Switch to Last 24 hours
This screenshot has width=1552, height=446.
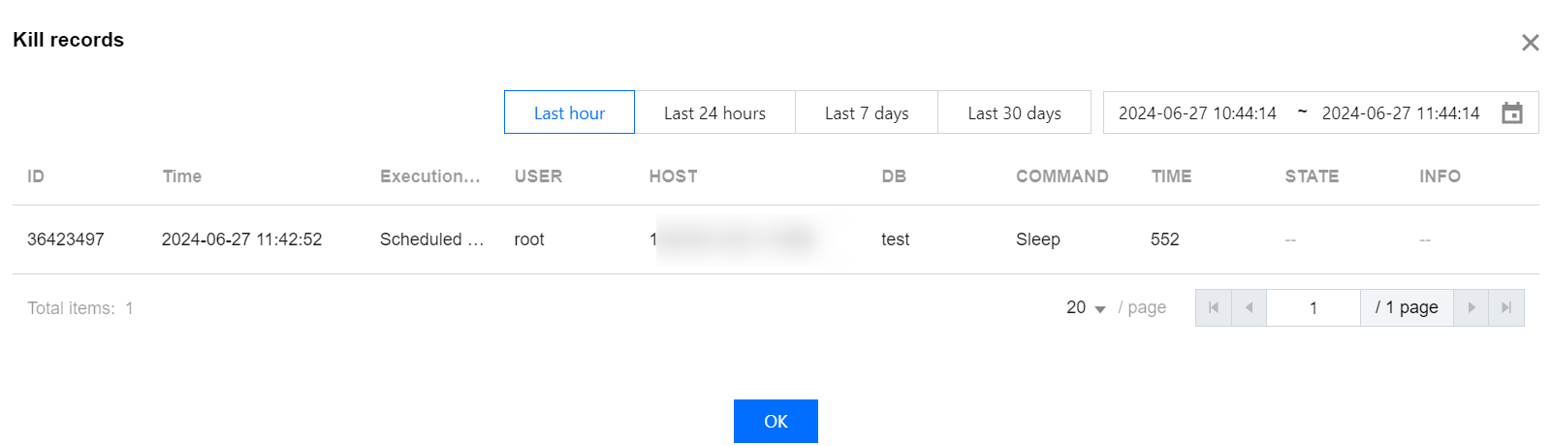click(714, 112)
